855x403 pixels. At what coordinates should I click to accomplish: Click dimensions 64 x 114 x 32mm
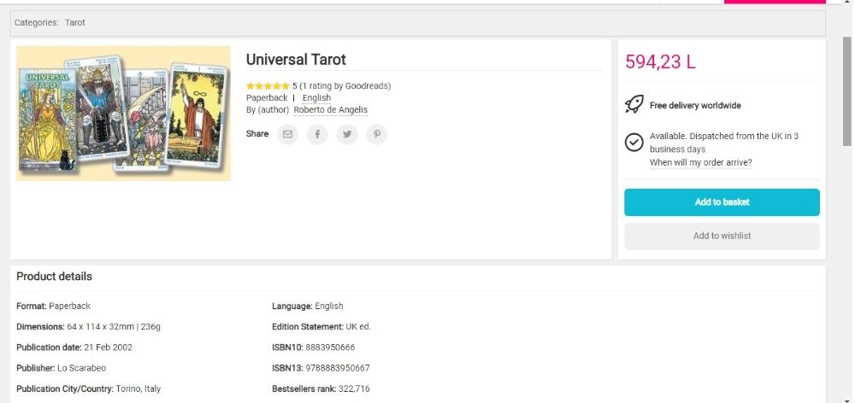[100, 327]
